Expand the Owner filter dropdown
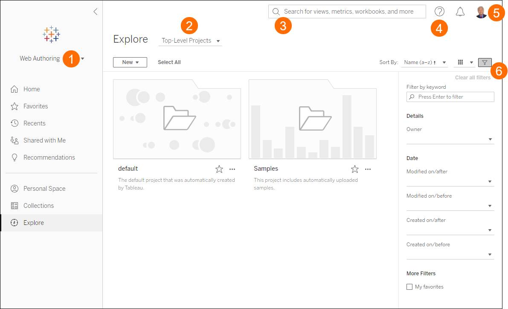This screenshot has height=309, width=508. click(491, 139)
